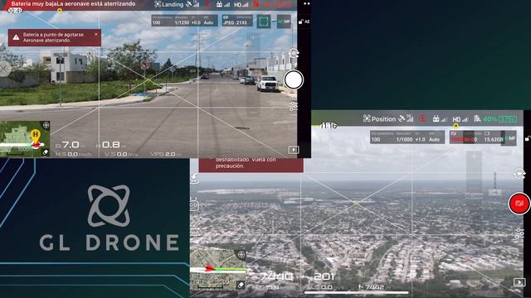Tap green battery voltage box beside 40%
The width and height of the screenshot is (531, 298).
click(508, 119)
